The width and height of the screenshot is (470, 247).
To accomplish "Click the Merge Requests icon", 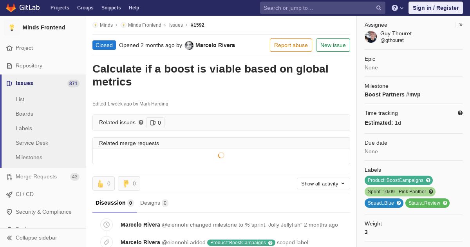I will (9, 176).
